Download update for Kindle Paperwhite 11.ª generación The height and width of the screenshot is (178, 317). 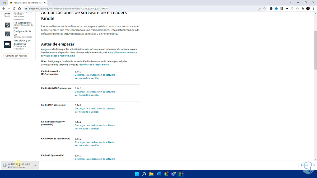pyautogui.click(x=95, y=75)
